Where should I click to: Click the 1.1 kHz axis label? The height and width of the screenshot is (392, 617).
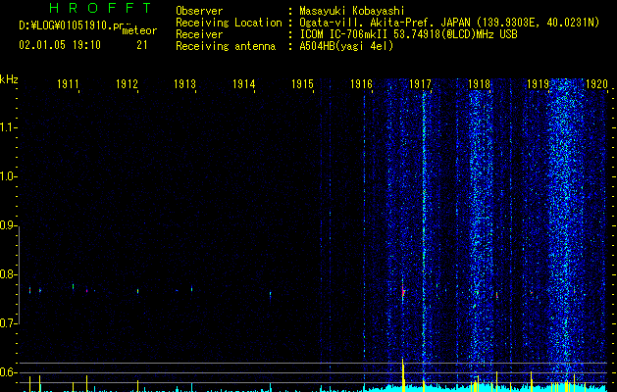click(x=9, y=127)
